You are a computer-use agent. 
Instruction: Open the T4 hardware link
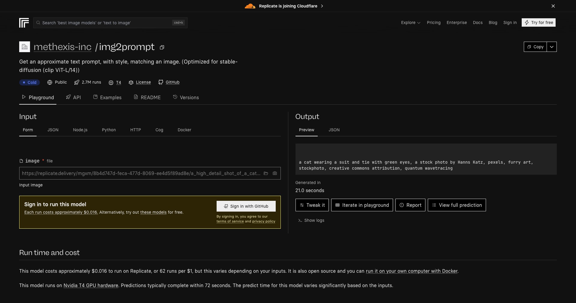(118, 82)
